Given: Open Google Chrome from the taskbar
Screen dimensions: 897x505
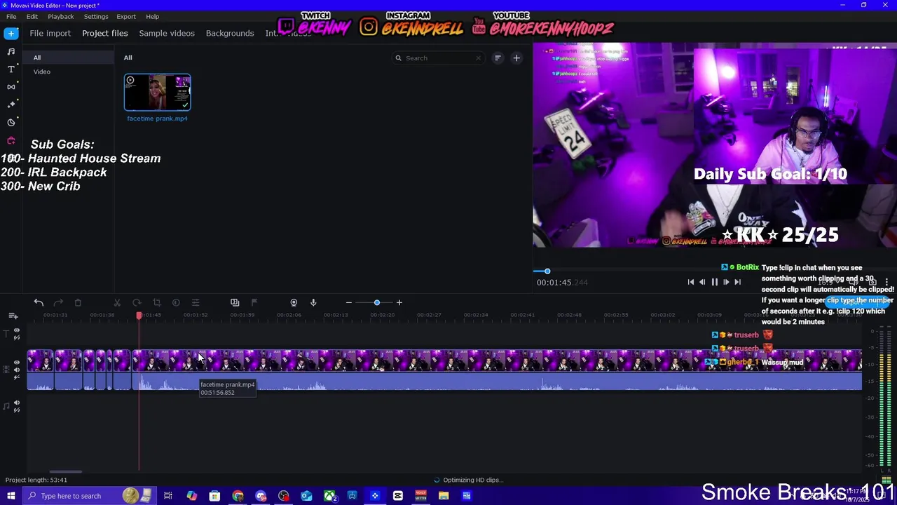Looking at the screenshot, I should [238, 496].
